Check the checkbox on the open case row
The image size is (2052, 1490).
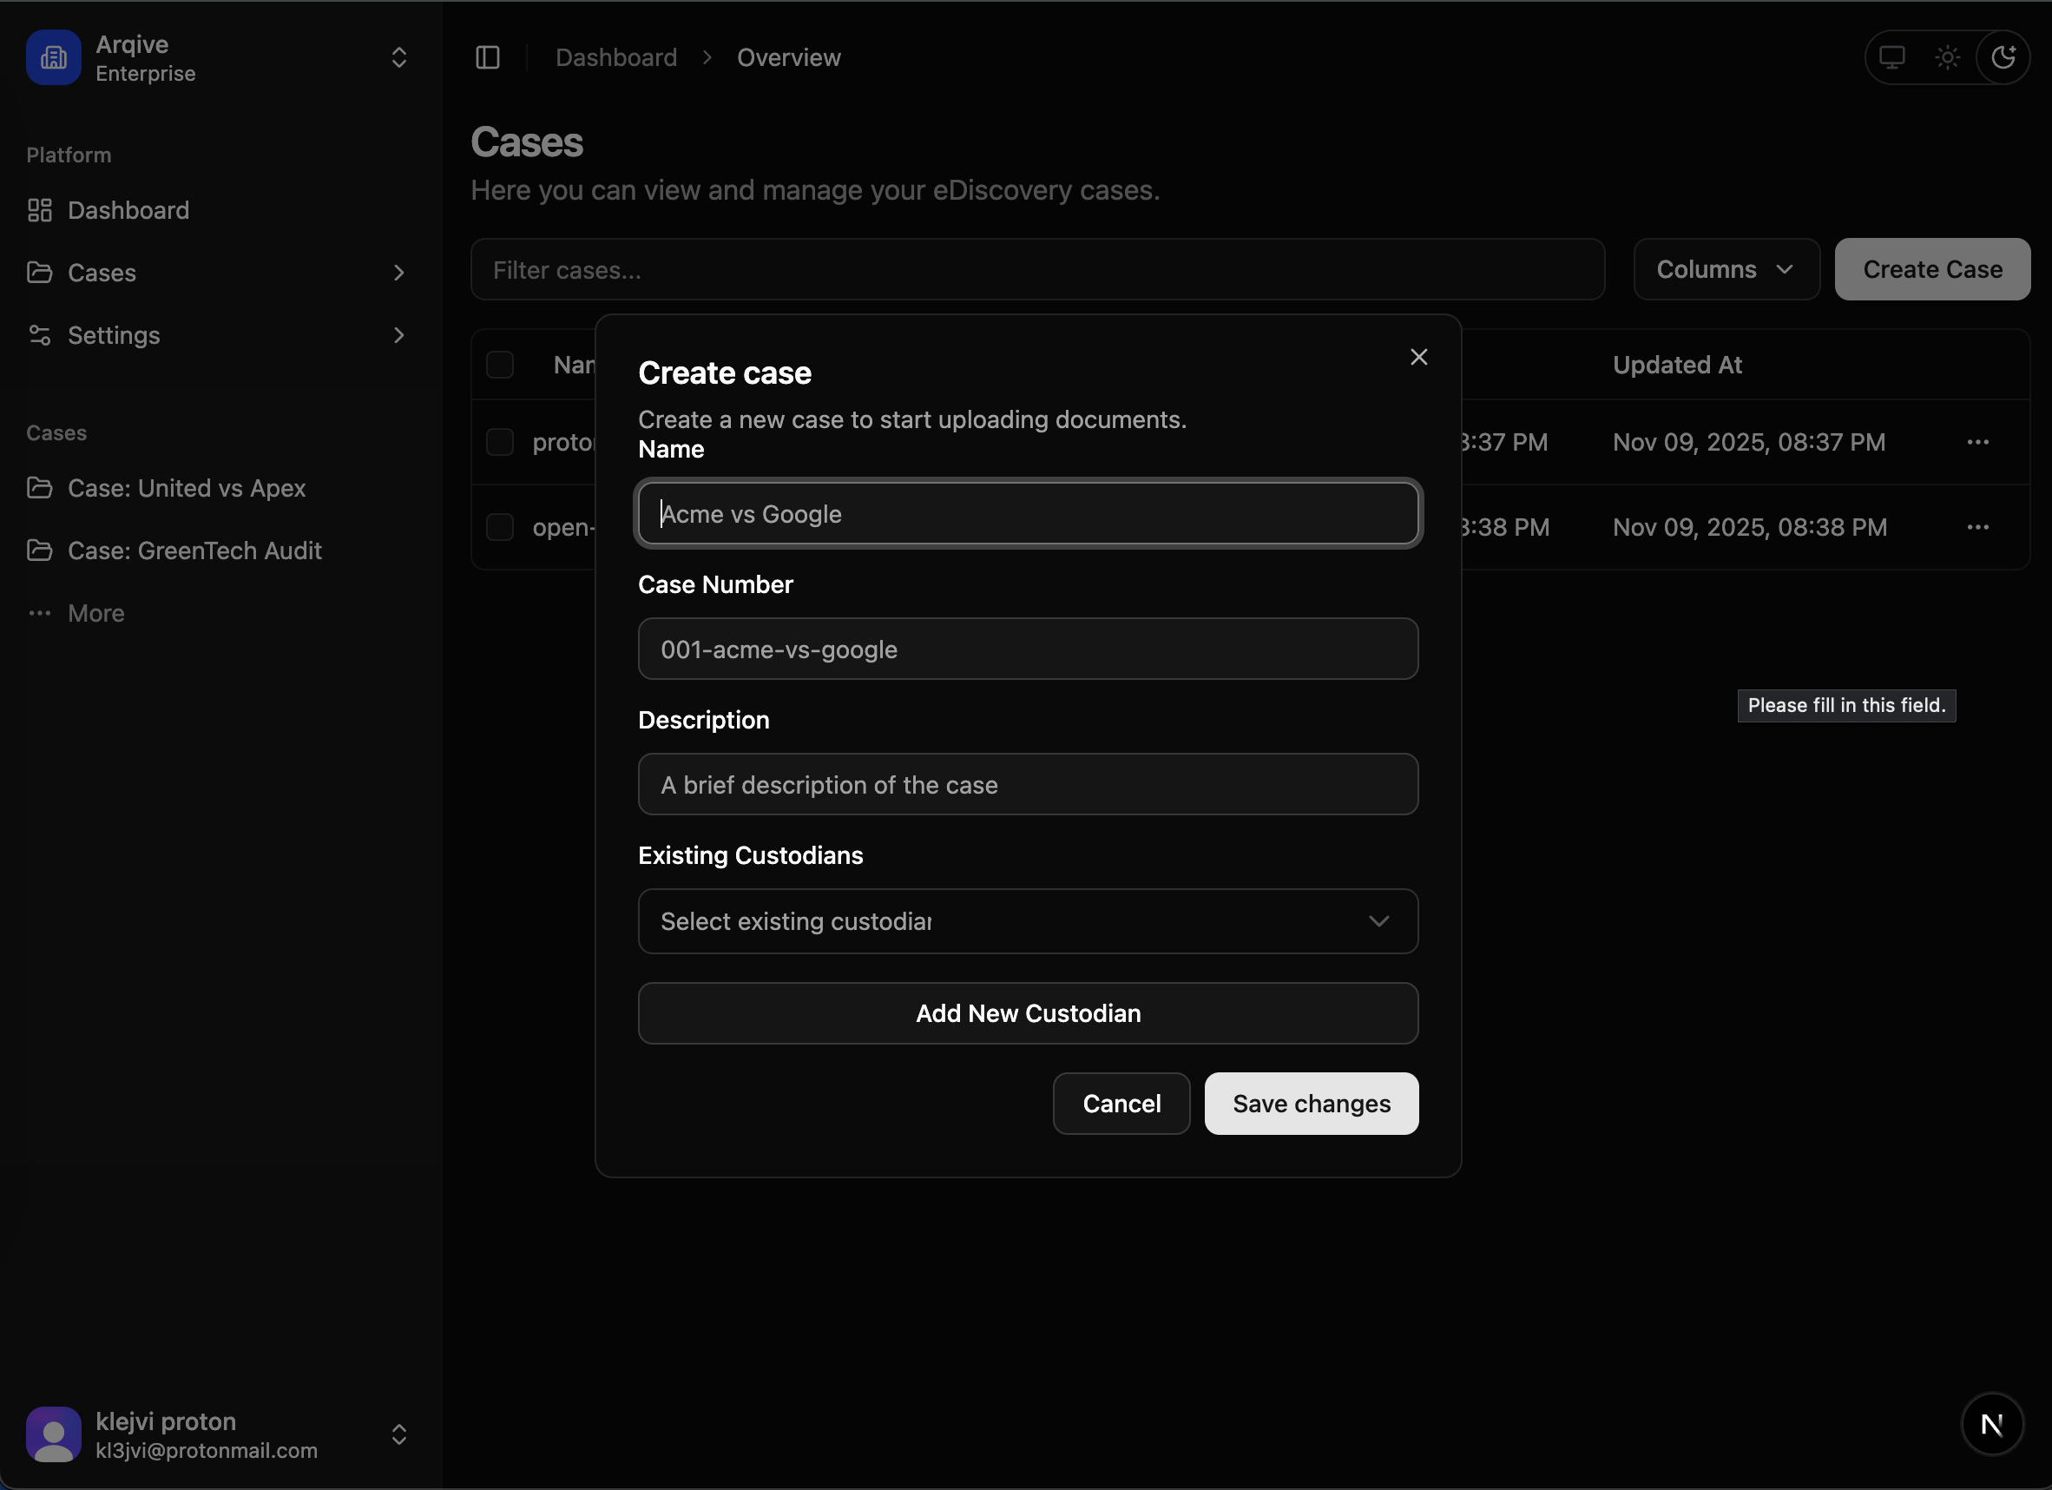[500, 527]
